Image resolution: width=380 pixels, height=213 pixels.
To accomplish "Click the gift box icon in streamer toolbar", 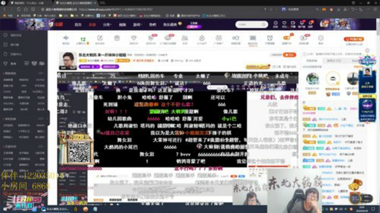I will click(x=117, y=38).
